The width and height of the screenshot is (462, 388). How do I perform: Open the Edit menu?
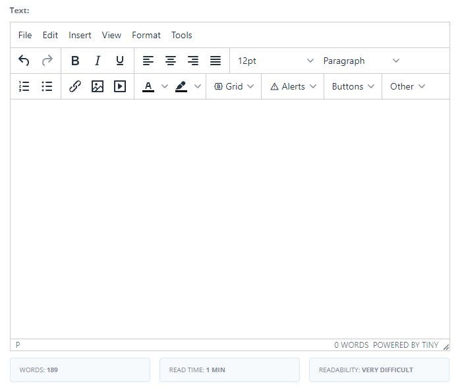point(50,35)
